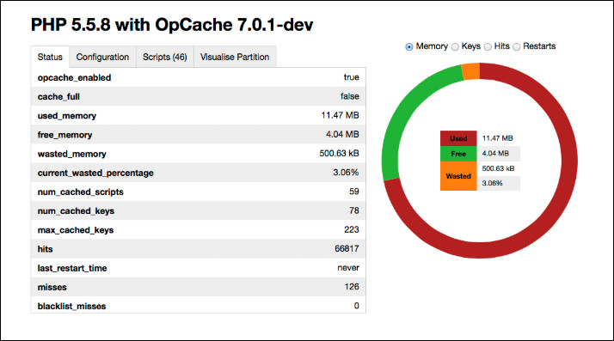Click the opcache_enabled label

[x=75, y=77]
